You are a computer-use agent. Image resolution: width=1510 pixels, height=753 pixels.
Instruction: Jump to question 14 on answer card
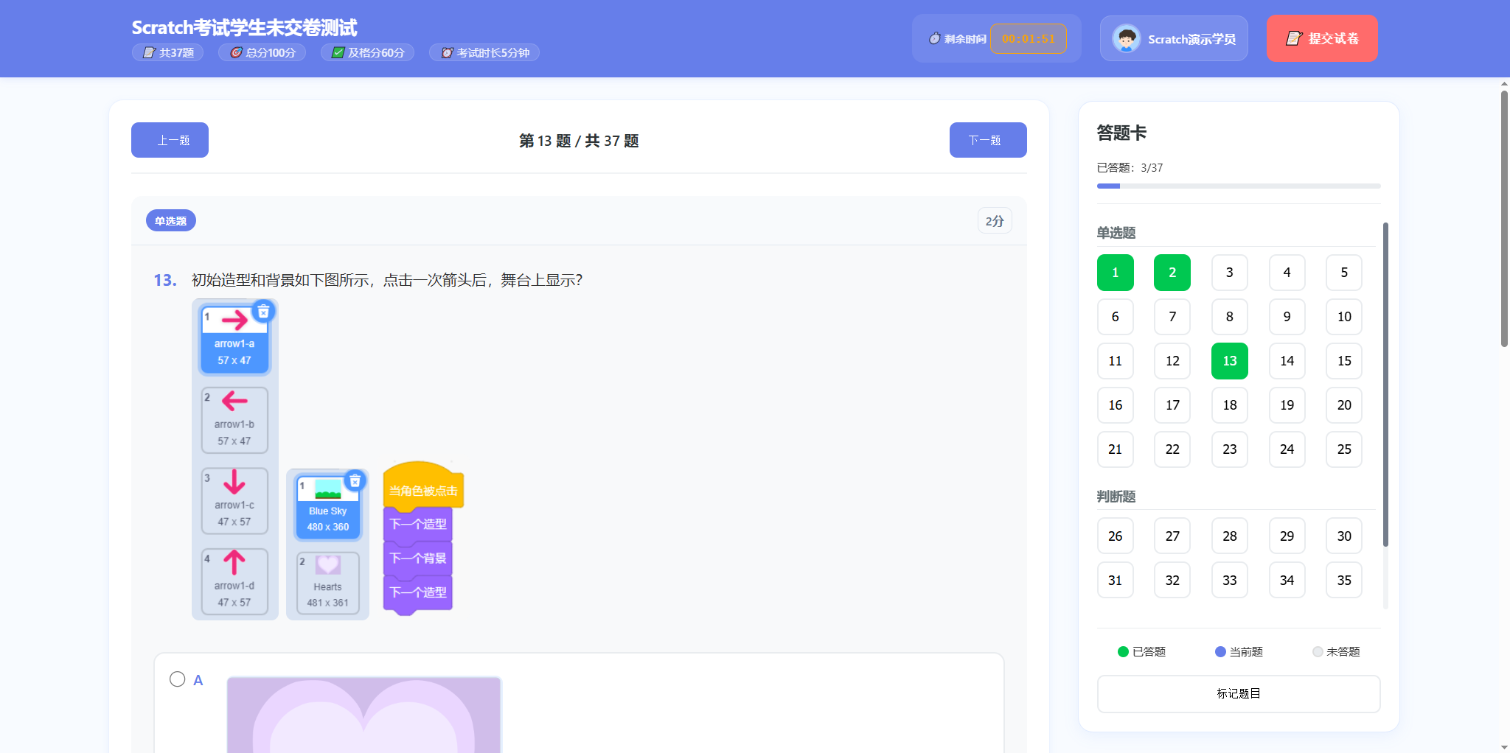pos(1287,361)
